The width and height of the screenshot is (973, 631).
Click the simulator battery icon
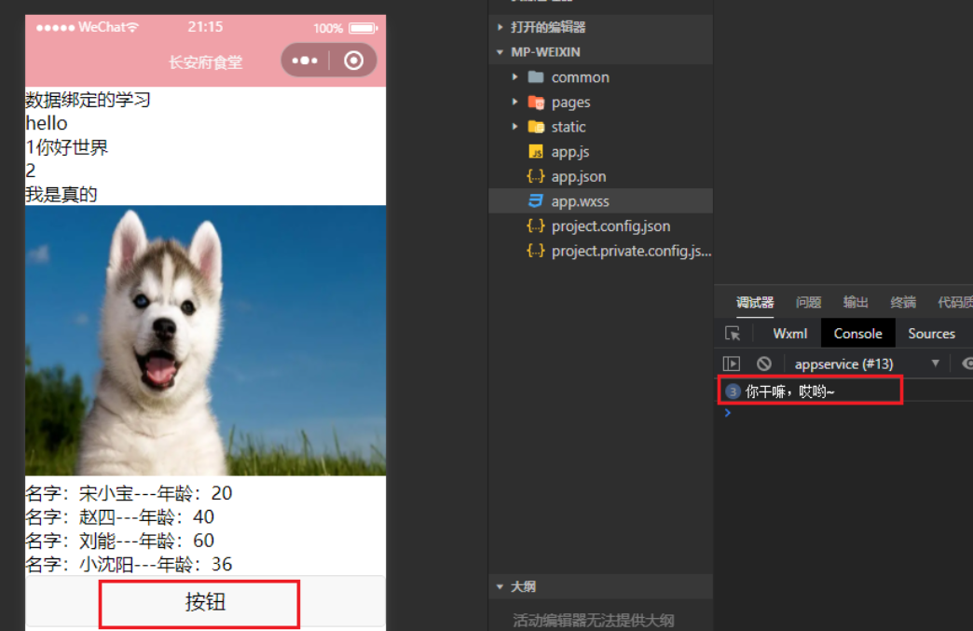click(x=363, y=28)
